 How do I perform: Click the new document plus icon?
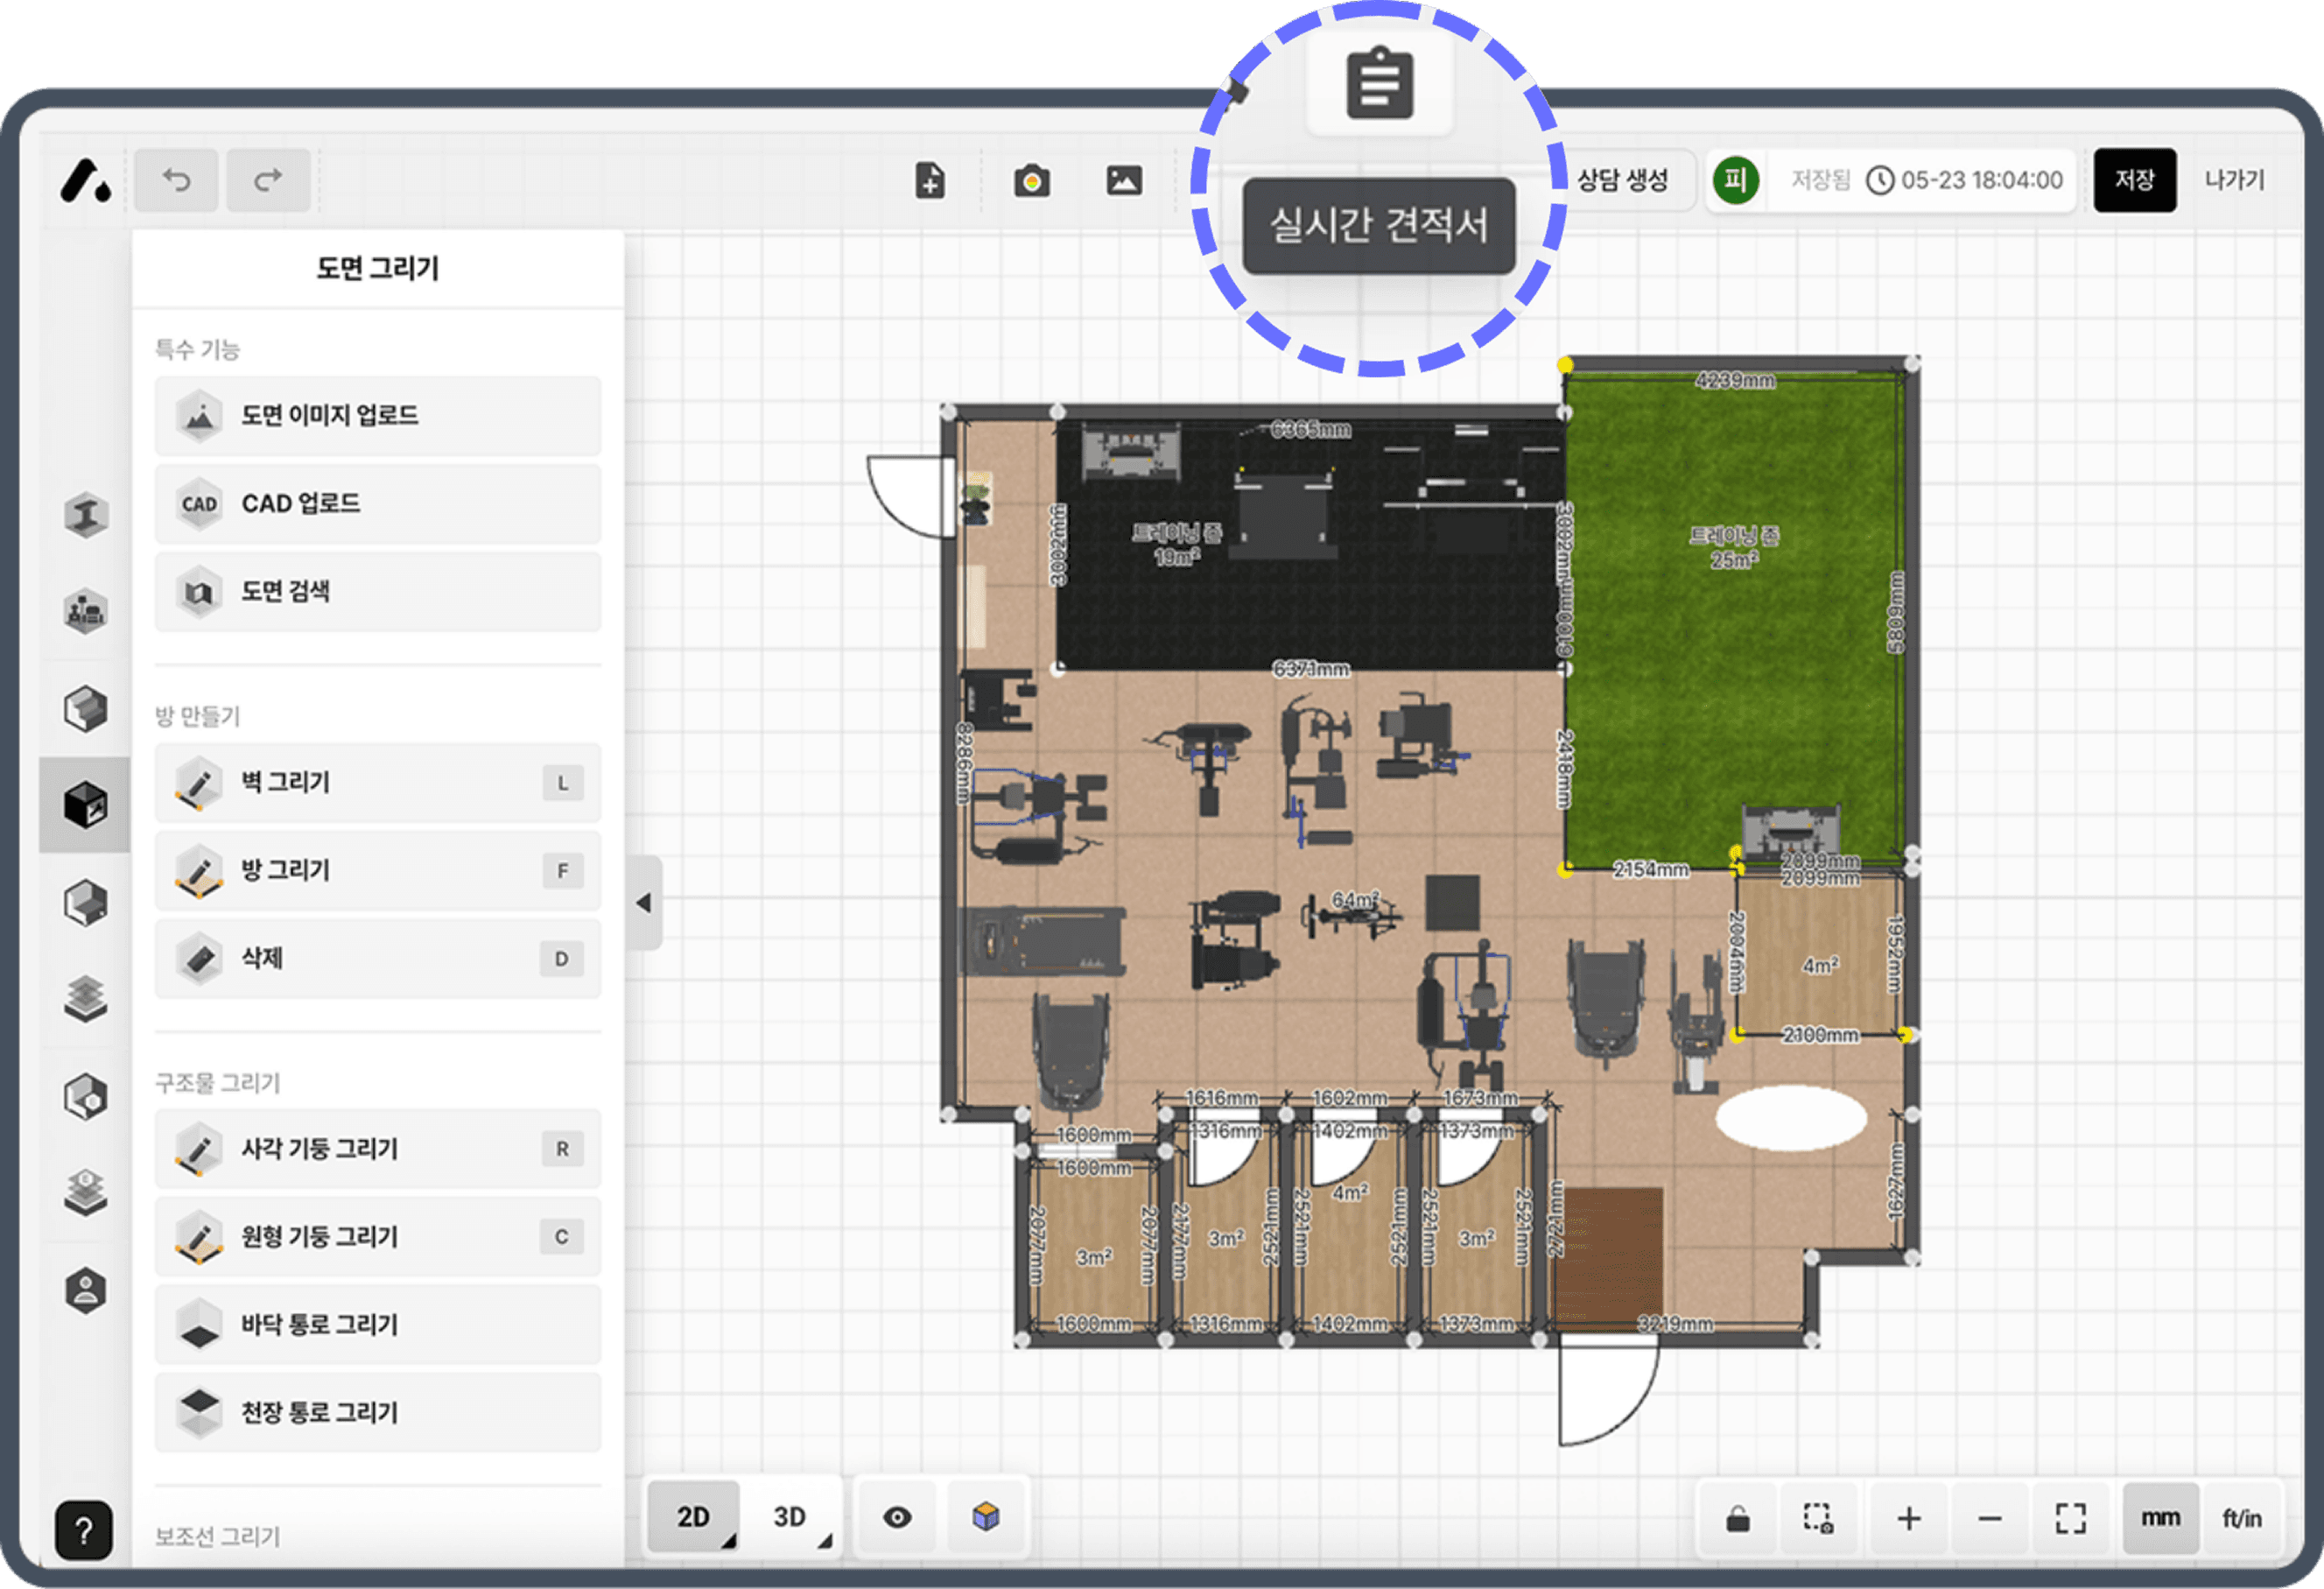[x=930, y=181]
